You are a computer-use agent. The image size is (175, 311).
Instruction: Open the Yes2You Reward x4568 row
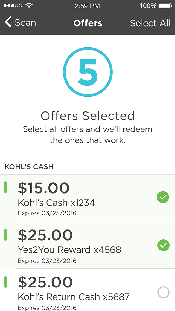point(87,245)
